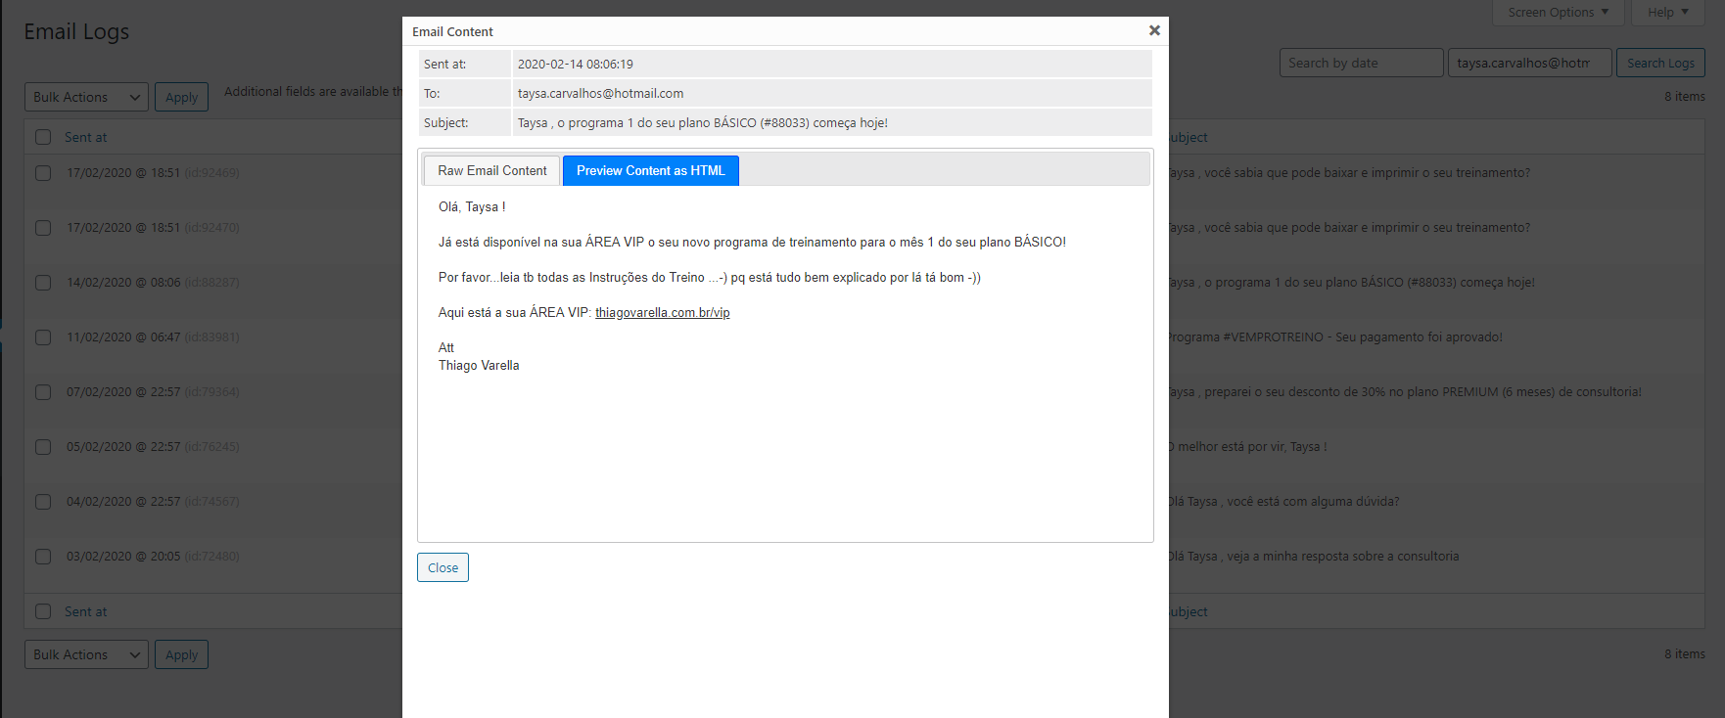Click the 'Olá, Taysa !' greeting text
This screenshot has height=718, width=1725.
pyautogui.click(x=472, y=206)
